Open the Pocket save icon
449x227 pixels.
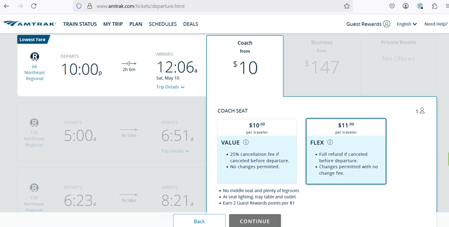392,6
